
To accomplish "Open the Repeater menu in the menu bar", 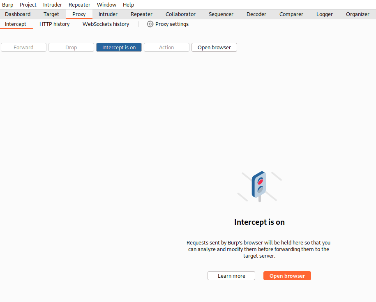I will (79, 5).
